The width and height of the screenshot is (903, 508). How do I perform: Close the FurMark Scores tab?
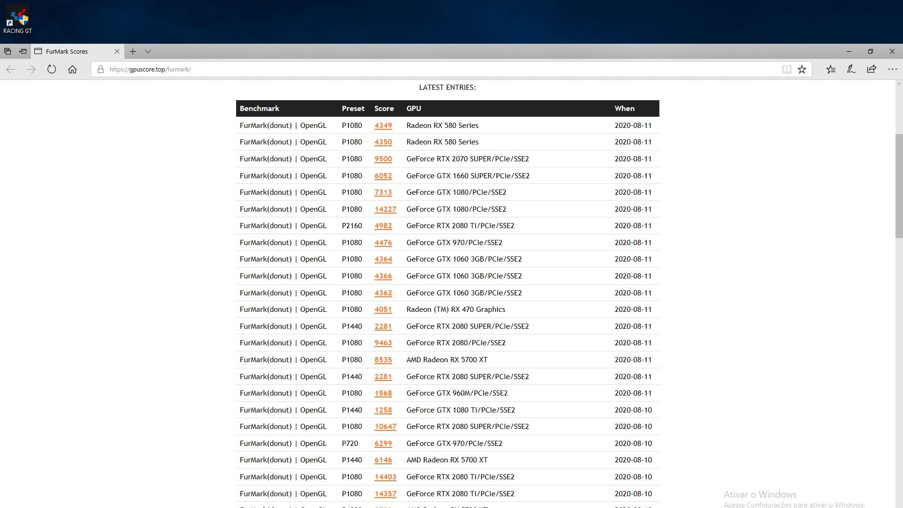click(117, 51)
